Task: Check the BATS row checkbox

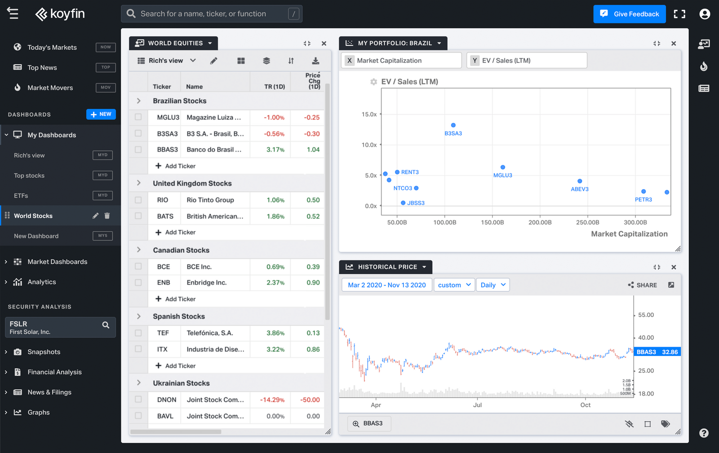Action: pos(138,216)
